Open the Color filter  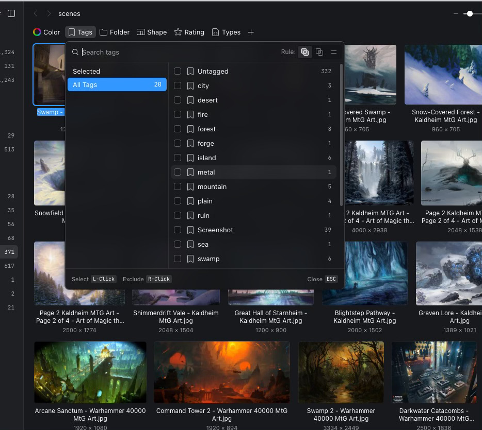(46, 32)
